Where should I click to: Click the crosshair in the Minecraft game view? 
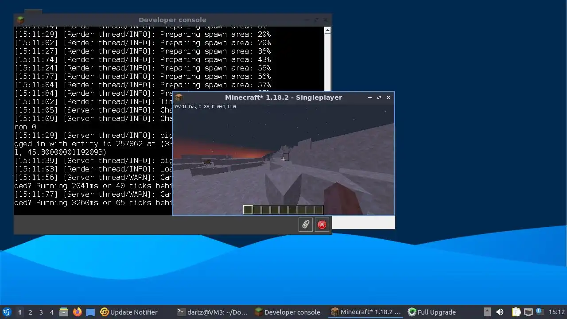click(x=283, y=159)
